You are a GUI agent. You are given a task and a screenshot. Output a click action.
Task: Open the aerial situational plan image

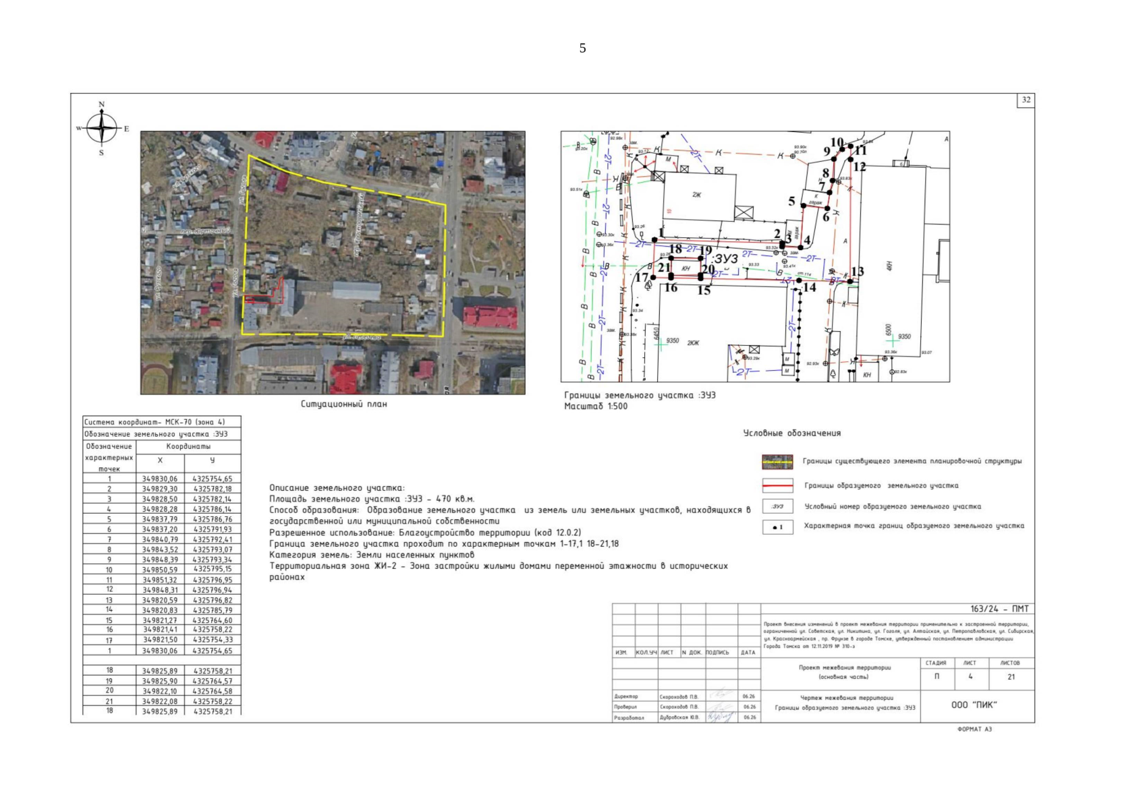pos(333,263)
